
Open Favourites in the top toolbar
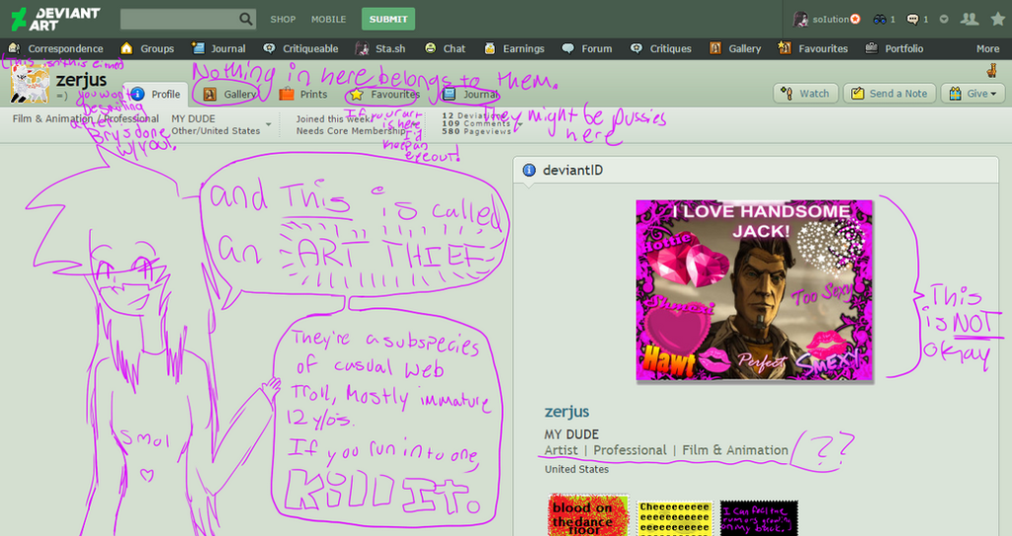pos(812,48)
